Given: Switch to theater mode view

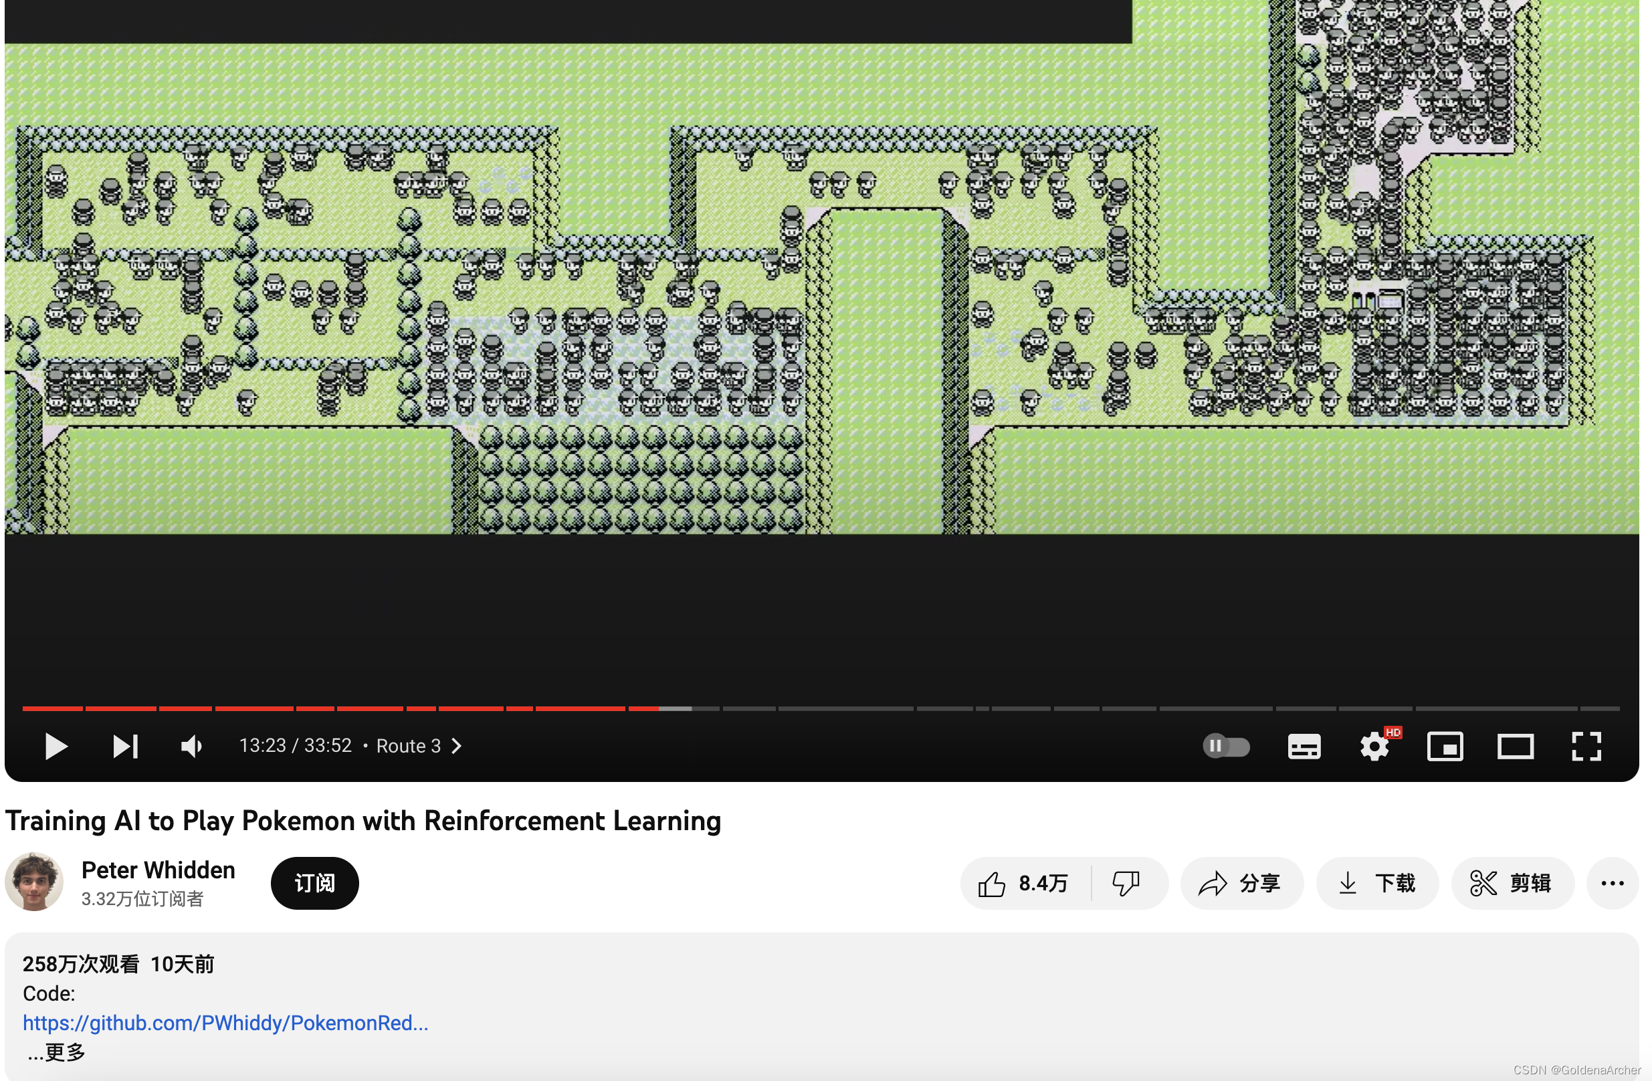Looking at the screenshot, I should tap(1515, 747).
